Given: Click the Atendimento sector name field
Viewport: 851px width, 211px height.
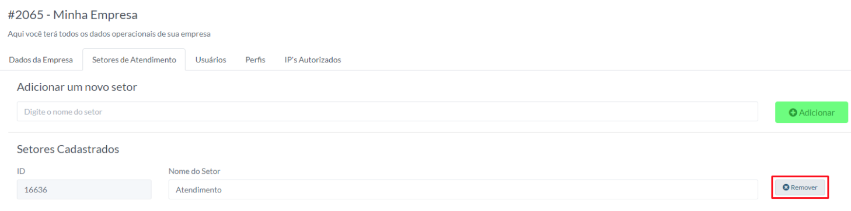Looking at the screenshot, I should [x=463, y=189].
